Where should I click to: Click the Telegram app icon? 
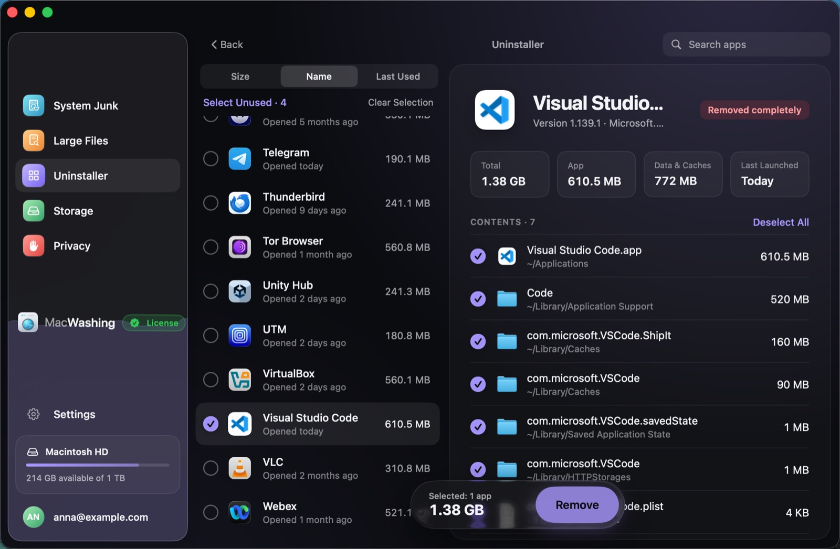pos(240,159)
